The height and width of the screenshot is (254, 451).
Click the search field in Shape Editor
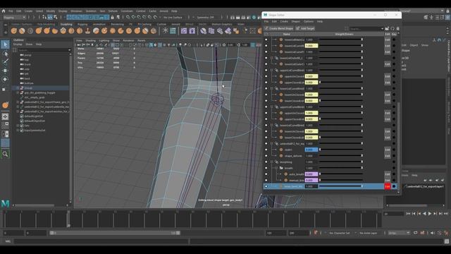point(365,29)
